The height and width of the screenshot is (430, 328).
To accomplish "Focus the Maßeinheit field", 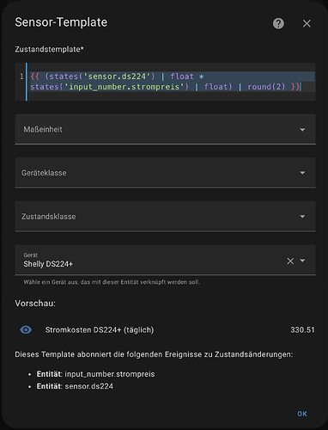I will (x=165, y=129).
